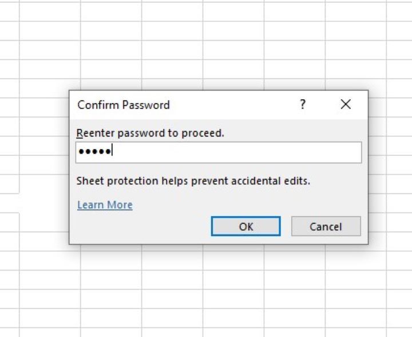The image size is (412, 337).
Task: Click the Confirm Password title bar text
Action: coord(124,105)
